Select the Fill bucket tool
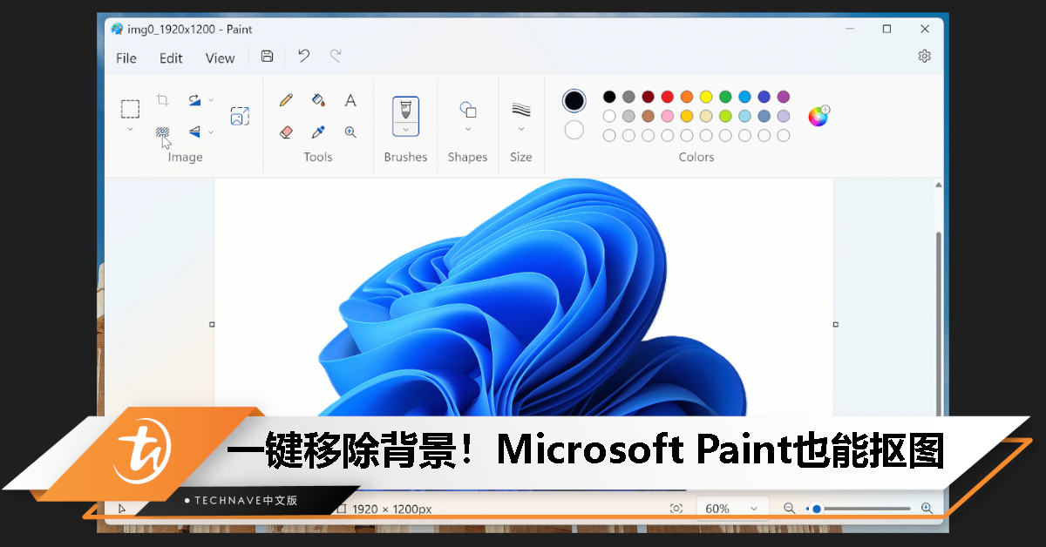The image size is (1046, 547). pos(318,100)
